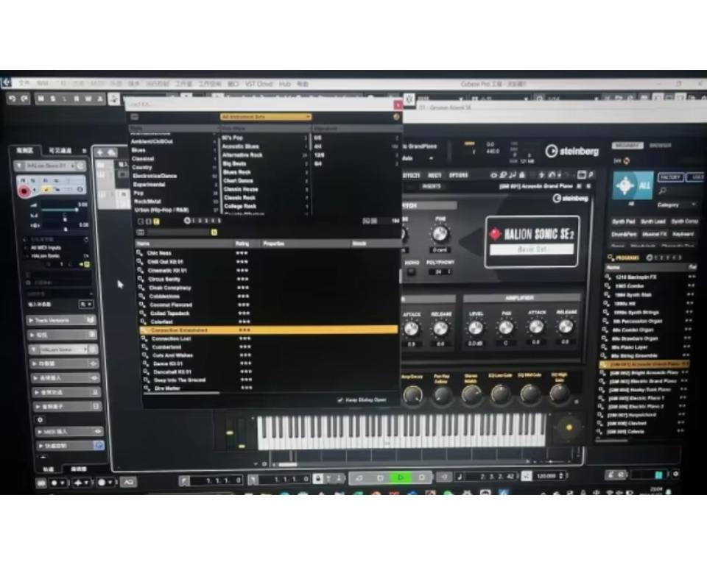Toggle the M mute-all button in toolbar
The width and height of the screenshot is (707, 565).
point(41,99)
